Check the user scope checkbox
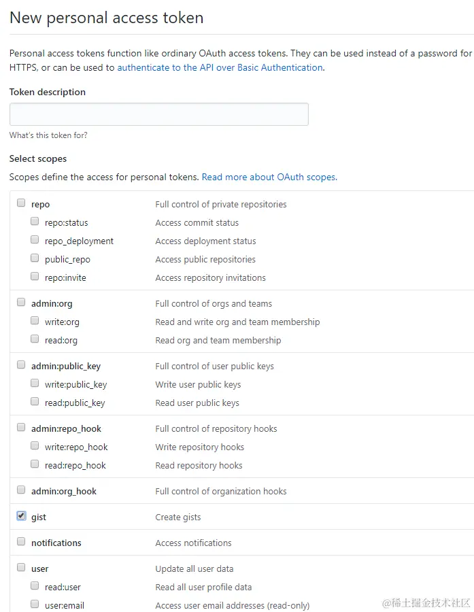 pyautogui.click(x=21, y=567)
